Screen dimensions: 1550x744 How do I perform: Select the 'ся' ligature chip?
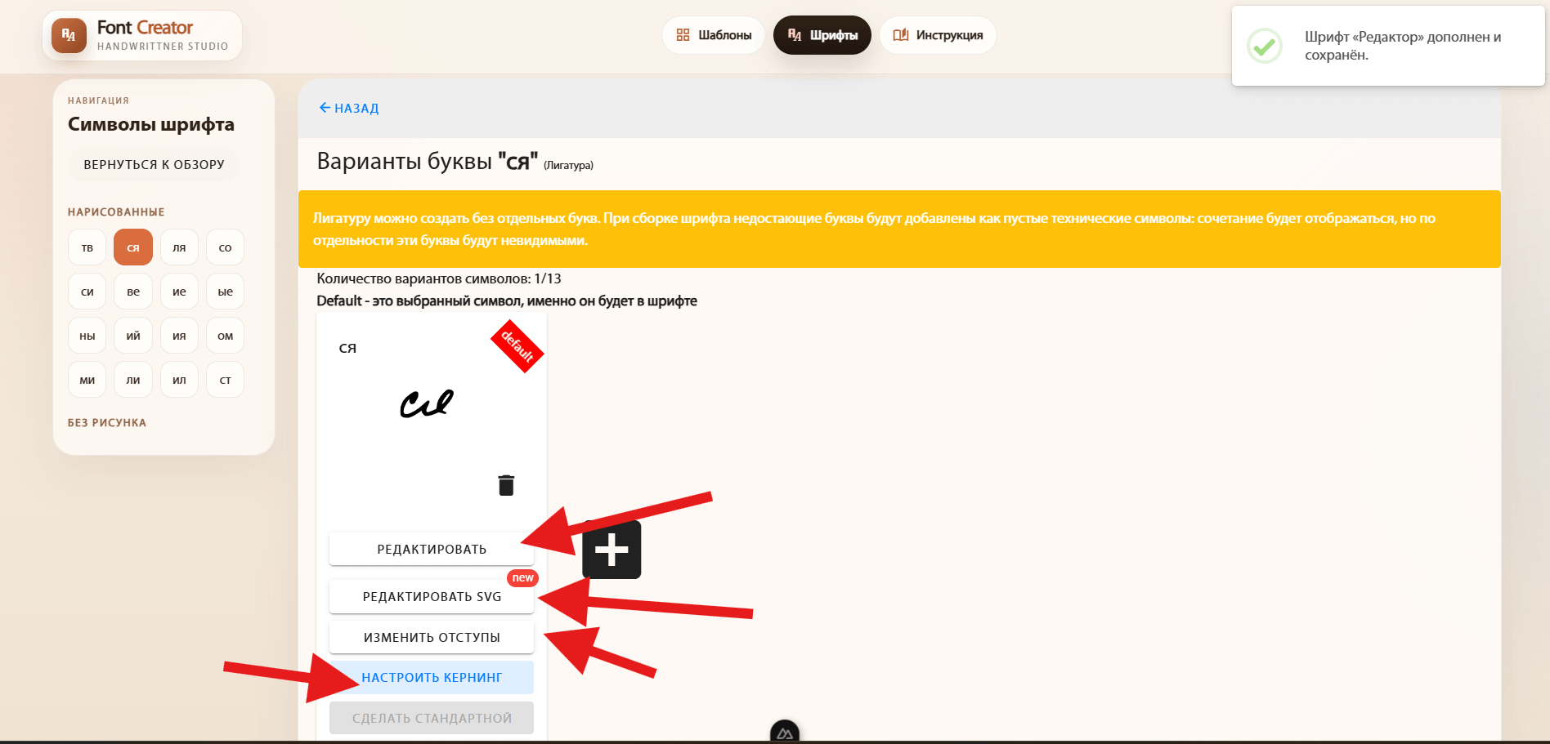(x=133, y=247)
